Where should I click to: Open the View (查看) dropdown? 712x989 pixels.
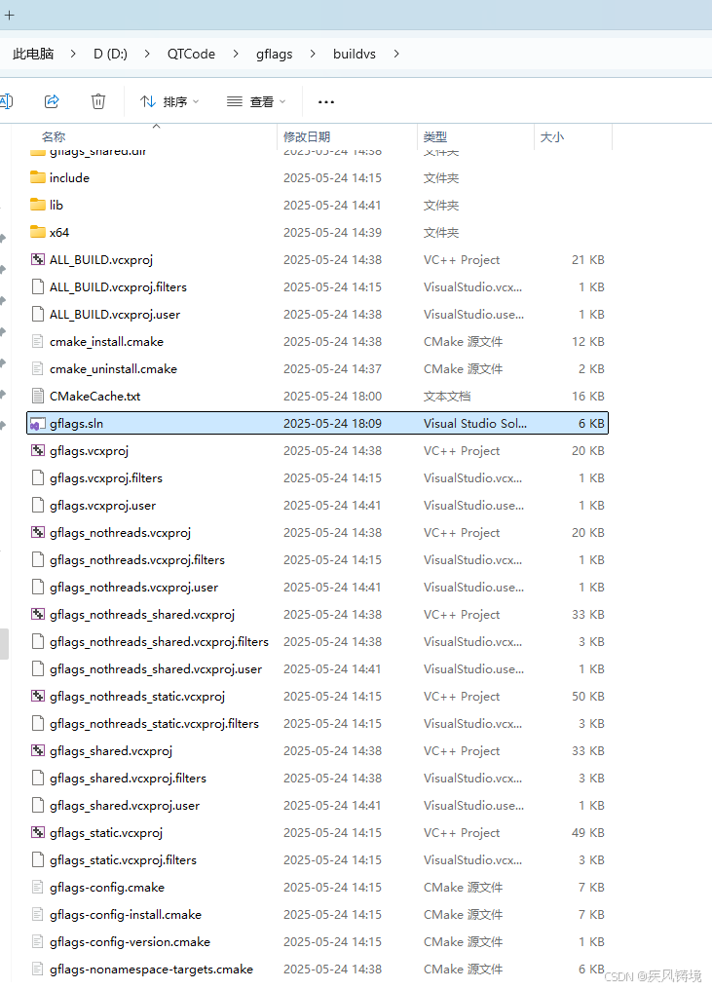pos(256,101)
